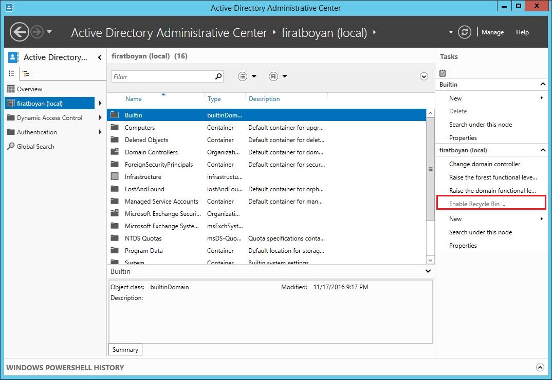Image resolution: width=552 pixels, height=380 pixels.
Task: Click the list scroll down arrow
Action: click(x=430, y=260)
